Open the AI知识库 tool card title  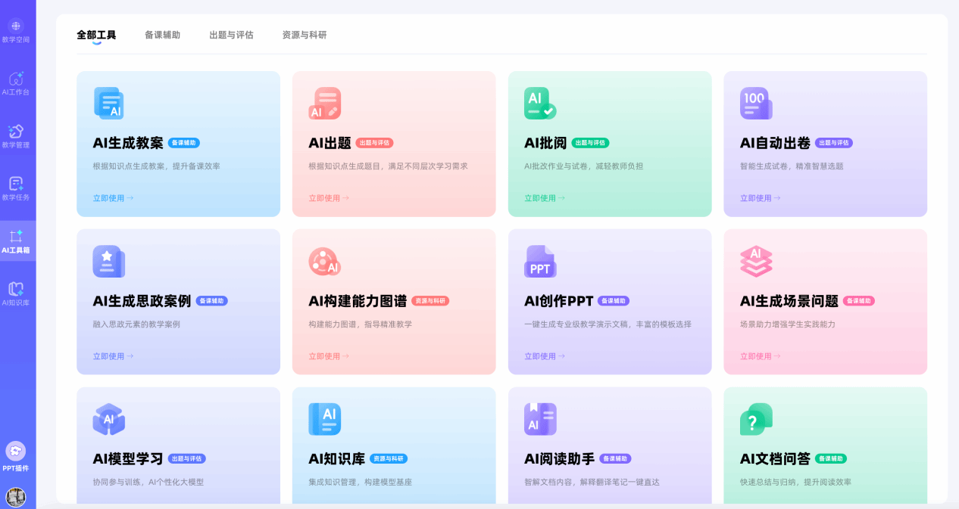click(x=336, y=459)
